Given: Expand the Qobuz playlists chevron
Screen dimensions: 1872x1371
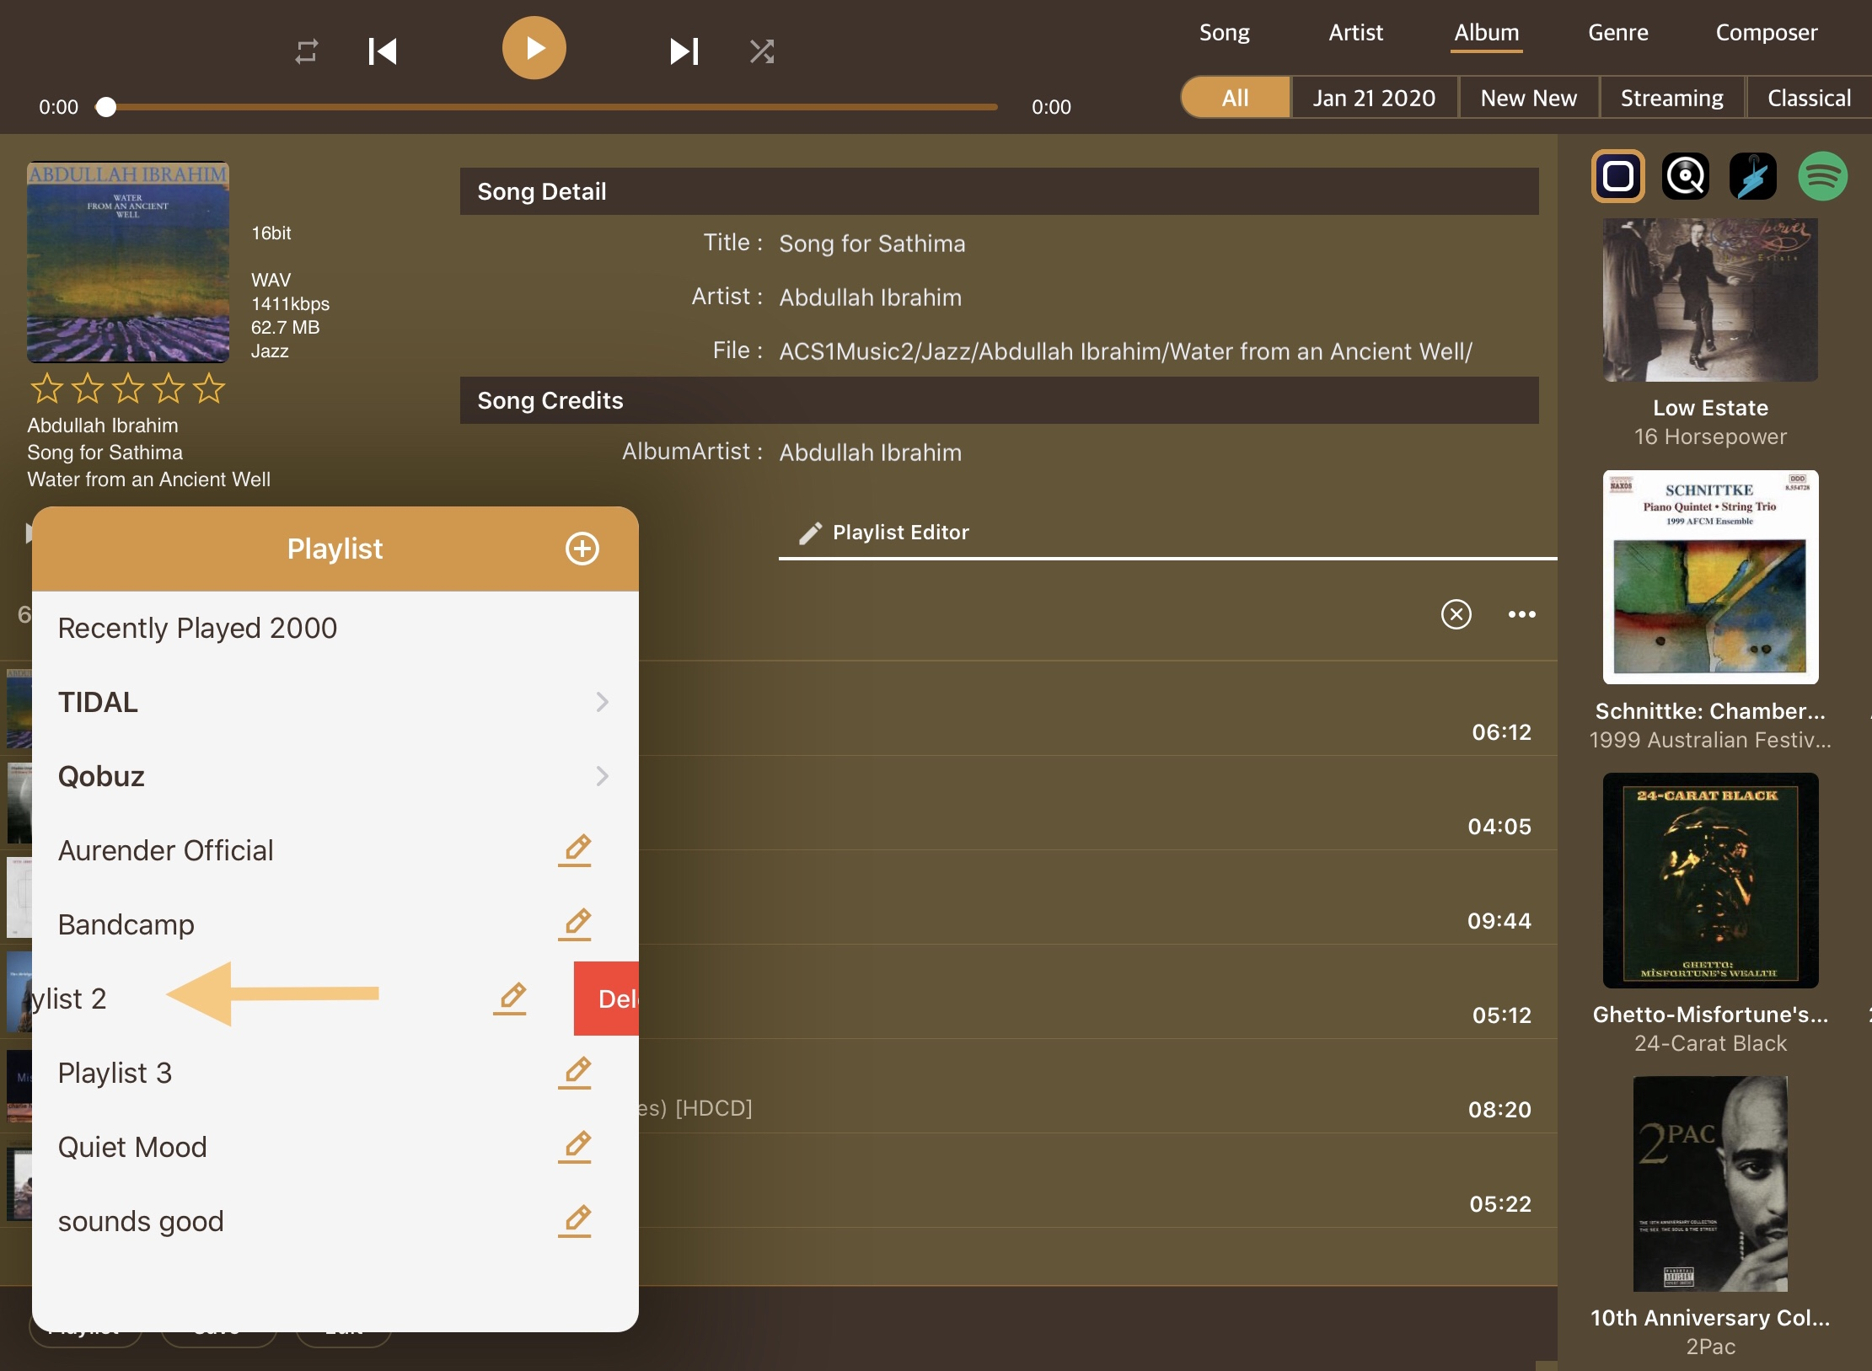Looking at the screenshot, I should coord(602,776).
